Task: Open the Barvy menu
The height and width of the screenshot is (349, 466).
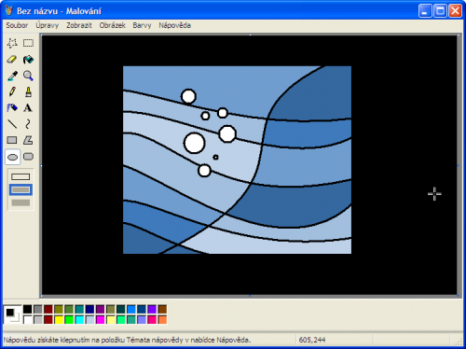Action: [x=142, y=25]
